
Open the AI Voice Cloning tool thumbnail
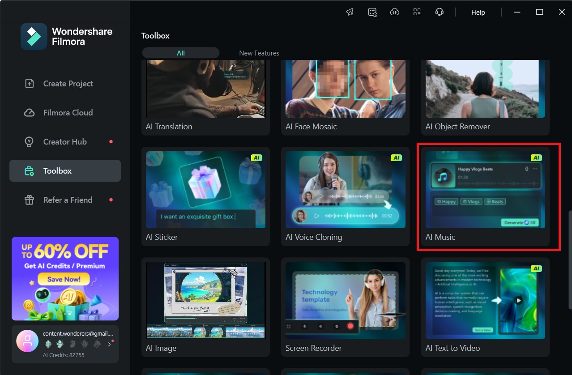click(x=346, y=190)
